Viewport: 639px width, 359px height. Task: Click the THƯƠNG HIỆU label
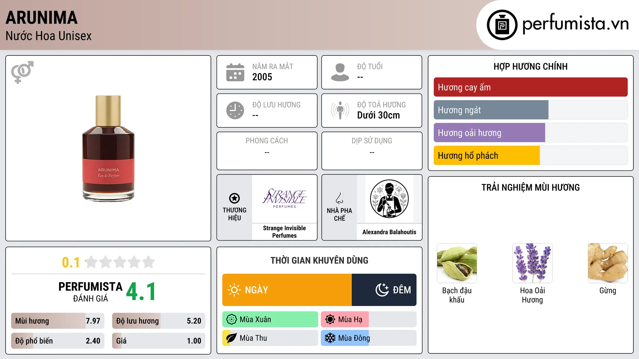pos(234,214)
